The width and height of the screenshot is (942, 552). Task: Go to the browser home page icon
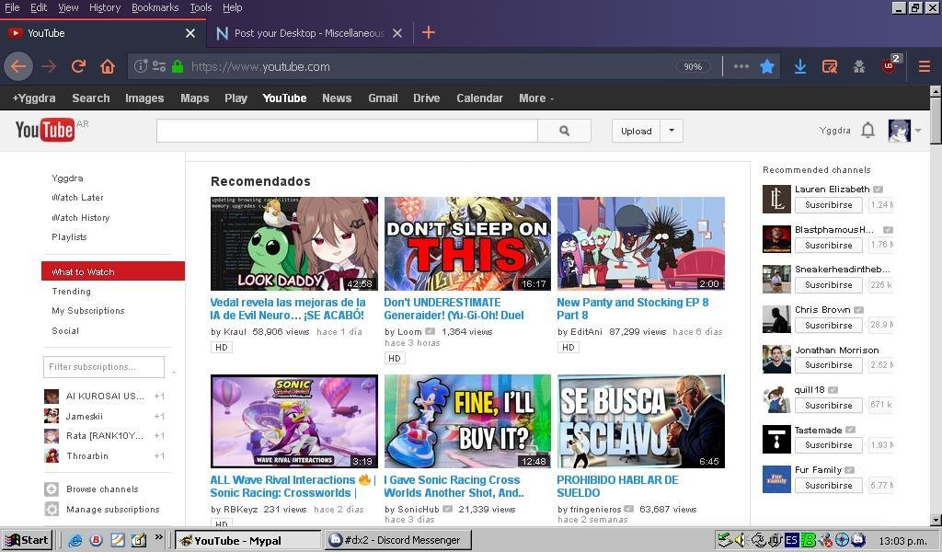pos(108,66)
